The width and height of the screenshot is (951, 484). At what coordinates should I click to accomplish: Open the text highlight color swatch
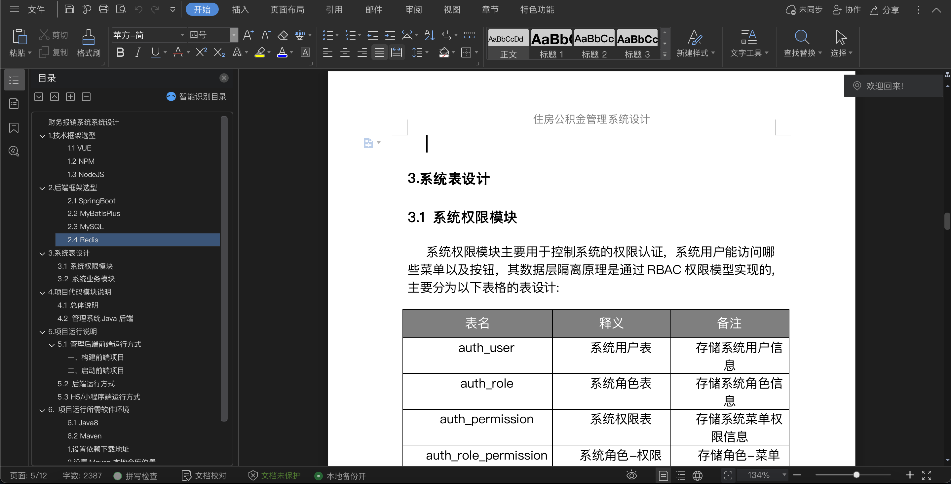point(260,52)
